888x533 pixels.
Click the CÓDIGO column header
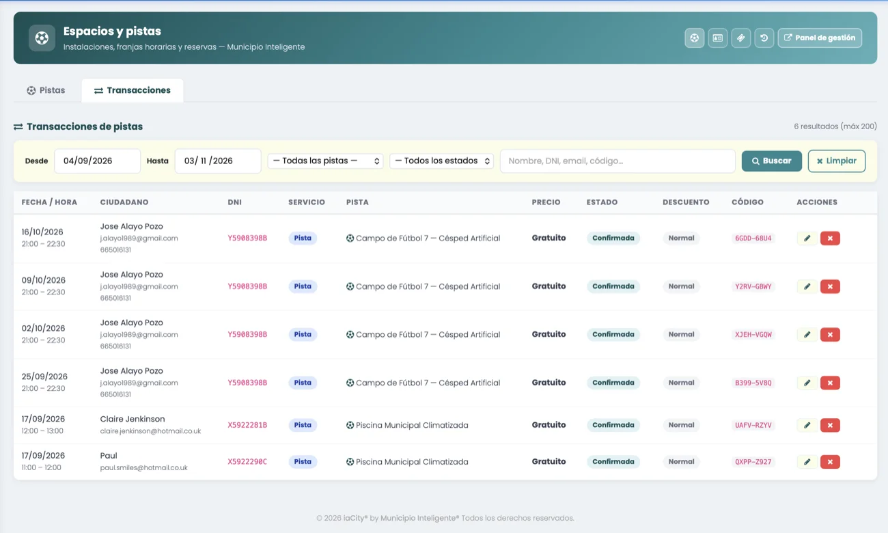click(x=747, y=202)
